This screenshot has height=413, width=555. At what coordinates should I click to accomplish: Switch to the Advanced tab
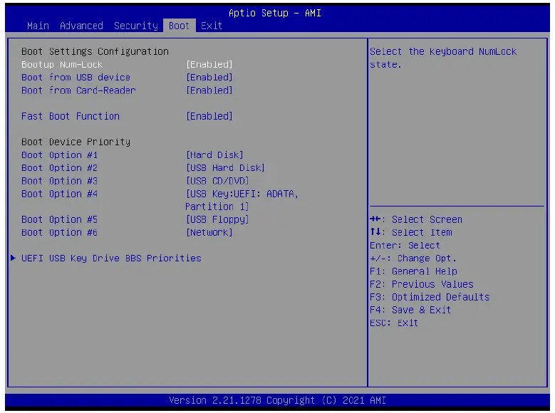81,26
